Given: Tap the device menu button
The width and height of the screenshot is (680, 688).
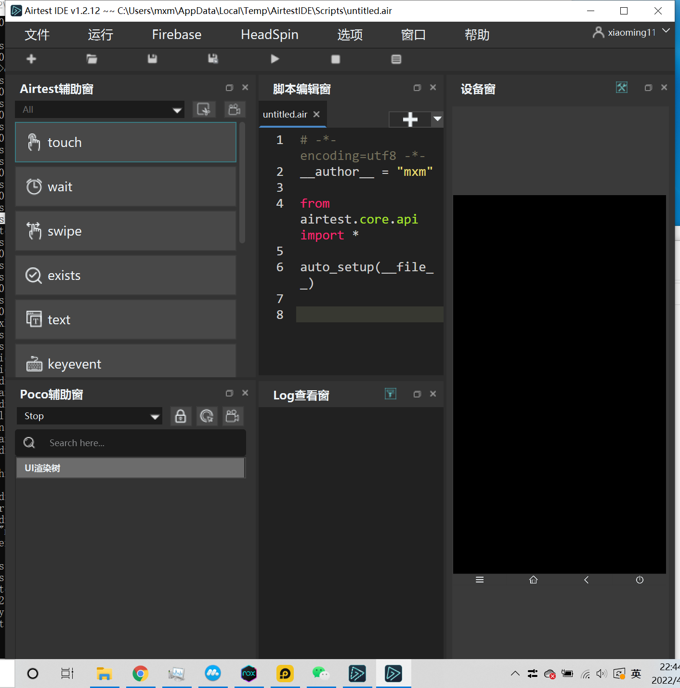Looking at the screenshot, I should [x=480, y=580].
